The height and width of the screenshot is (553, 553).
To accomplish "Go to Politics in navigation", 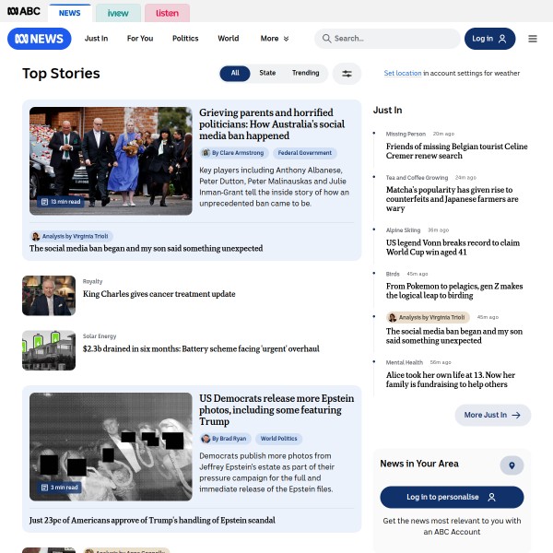I will pyautogui.click(x=185, y=39).
